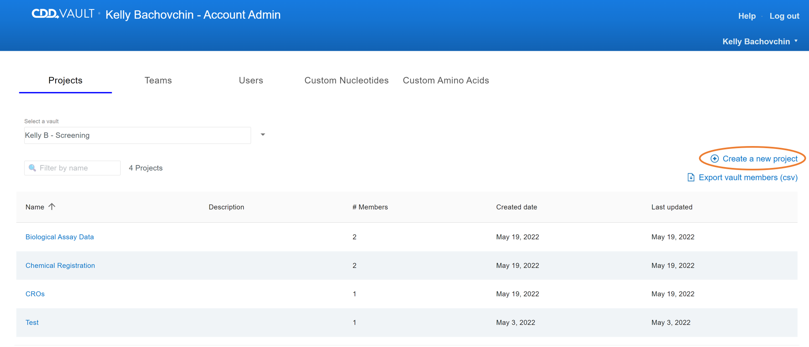This screenshot has width=809, height=347.
Task: Open the CROs project
Action: (35, 294)
